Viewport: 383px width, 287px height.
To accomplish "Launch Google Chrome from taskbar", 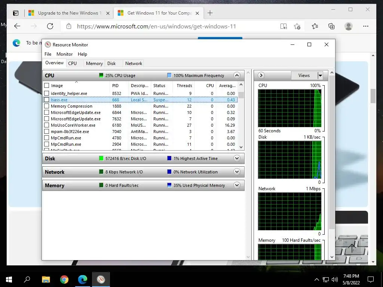I will (x=64, y=280).
